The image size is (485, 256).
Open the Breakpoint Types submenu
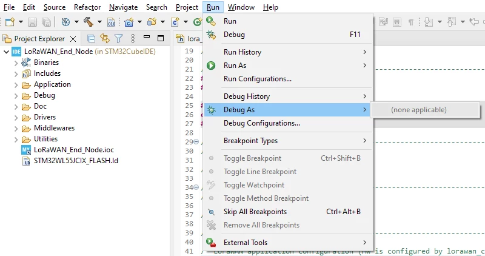tap(289, 141)
